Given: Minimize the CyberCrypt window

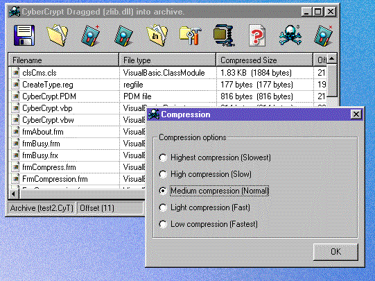Looking at the screenshot, I should (x=306, y=12).
